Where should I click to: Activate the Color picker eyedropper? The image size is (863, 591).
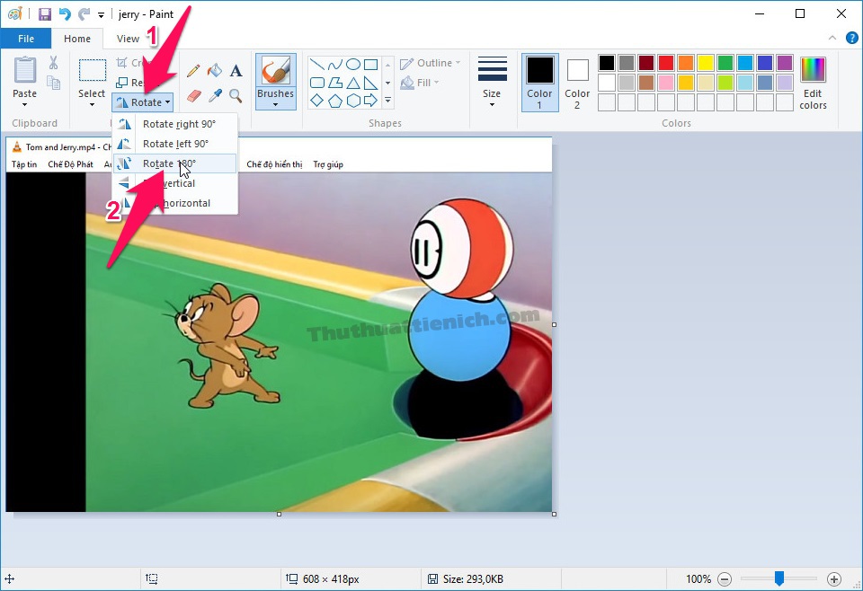[214, 95]
